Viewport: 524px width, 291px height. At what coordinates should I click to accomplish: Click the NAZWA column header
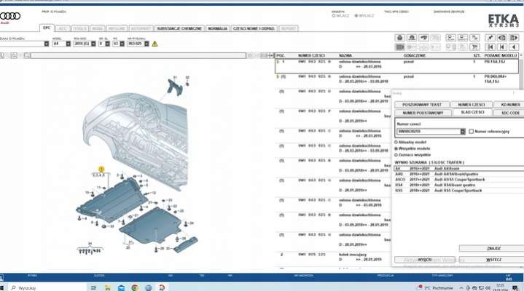click(345, 56)
